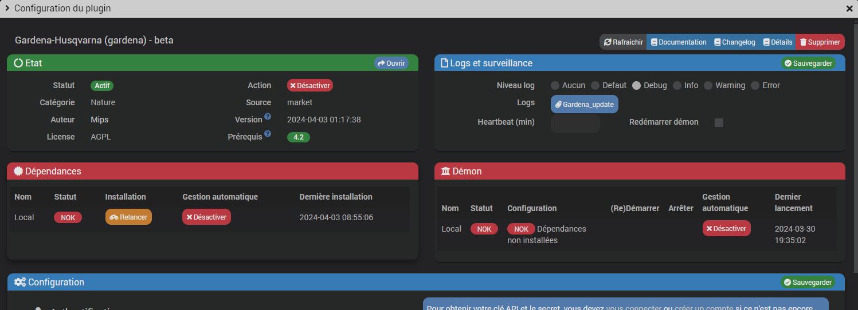This screenshot has height=310, width=858.
Task: Click the 'Mips' author value
Action: 100,120
